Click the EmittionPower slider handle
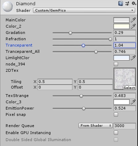This screenshot has width=138, height=146. 84,109
